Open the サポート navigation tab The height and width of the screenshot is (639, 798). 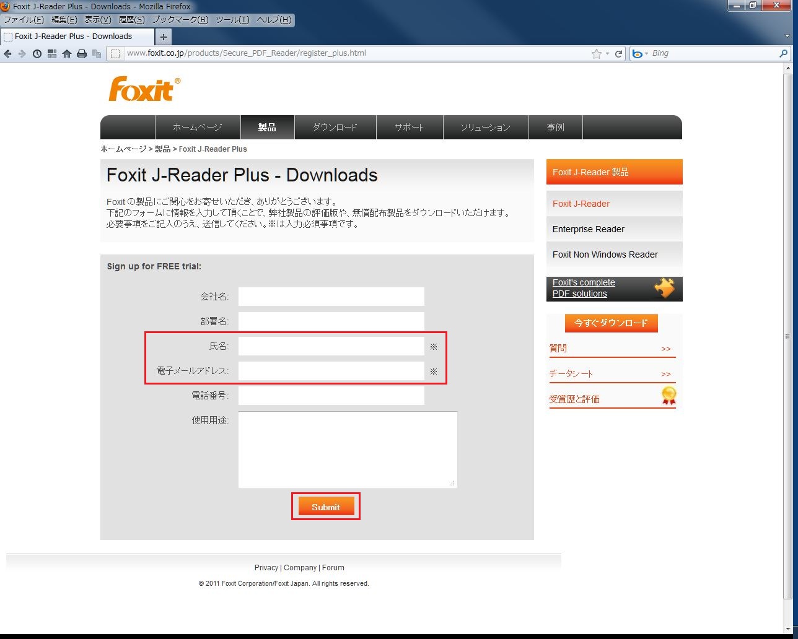[410, 128]
